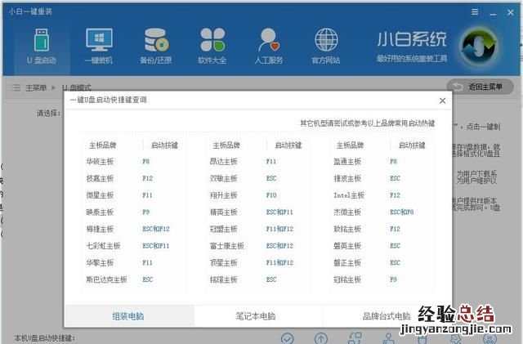This screenshot has height=344, width=523.
Task: Select 顶星主板 entry
Action: point(223,262)
